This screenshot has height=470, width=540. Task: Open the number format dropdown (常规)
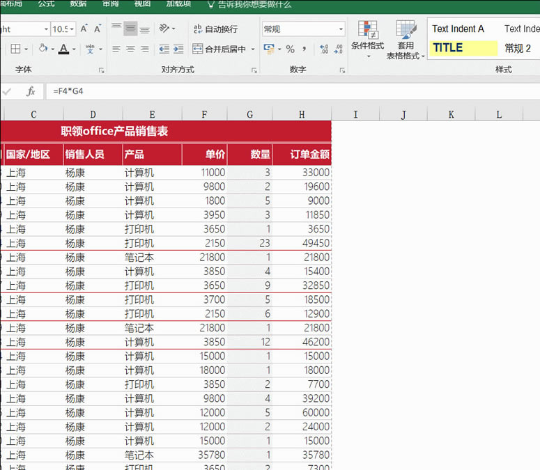coord(341,29)
